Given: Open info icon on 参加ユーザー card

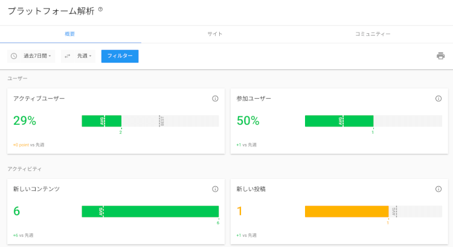Looking at the screenshot, I should coord(439,98).
